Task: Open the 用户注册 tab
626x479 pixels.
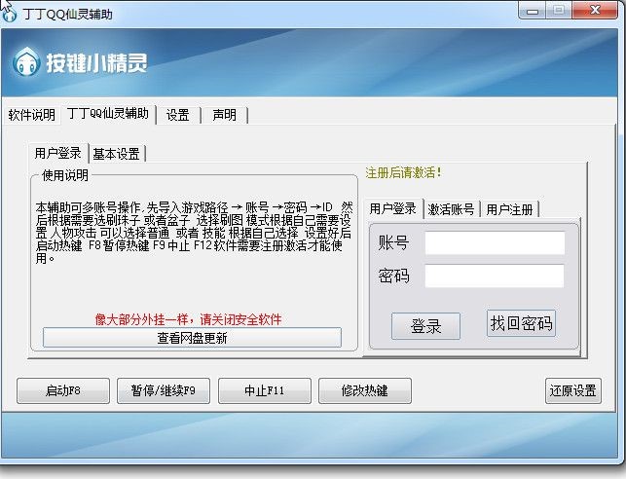Action: point(509,209)
